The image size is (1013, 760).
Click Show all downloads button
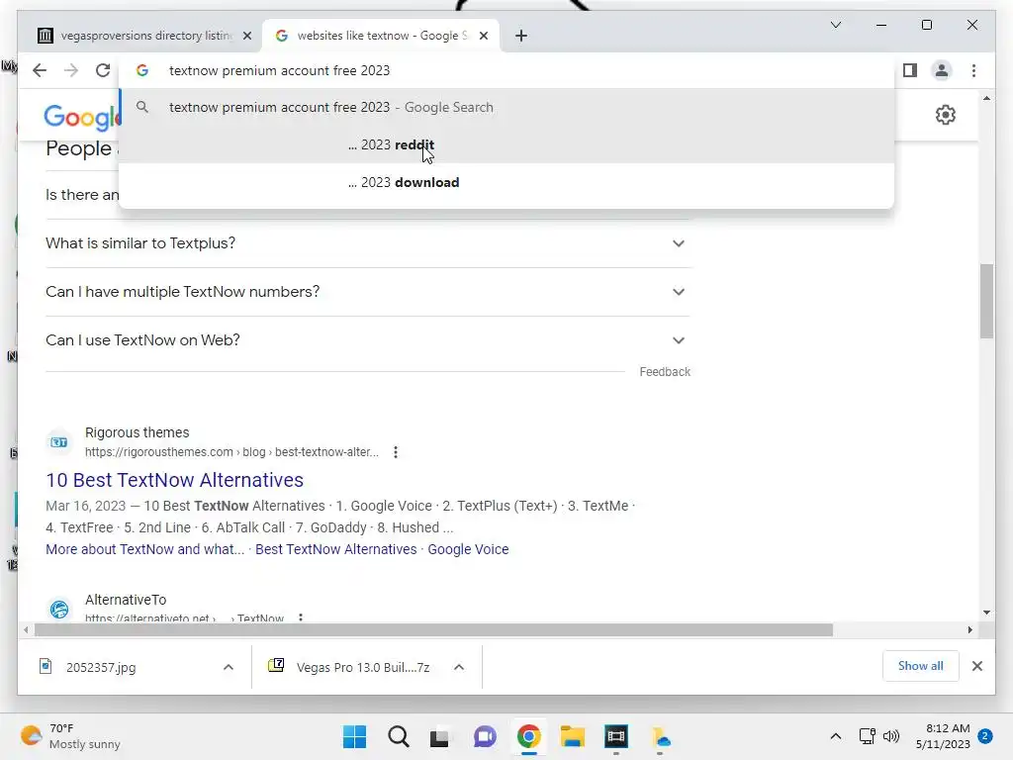point(920,666)
